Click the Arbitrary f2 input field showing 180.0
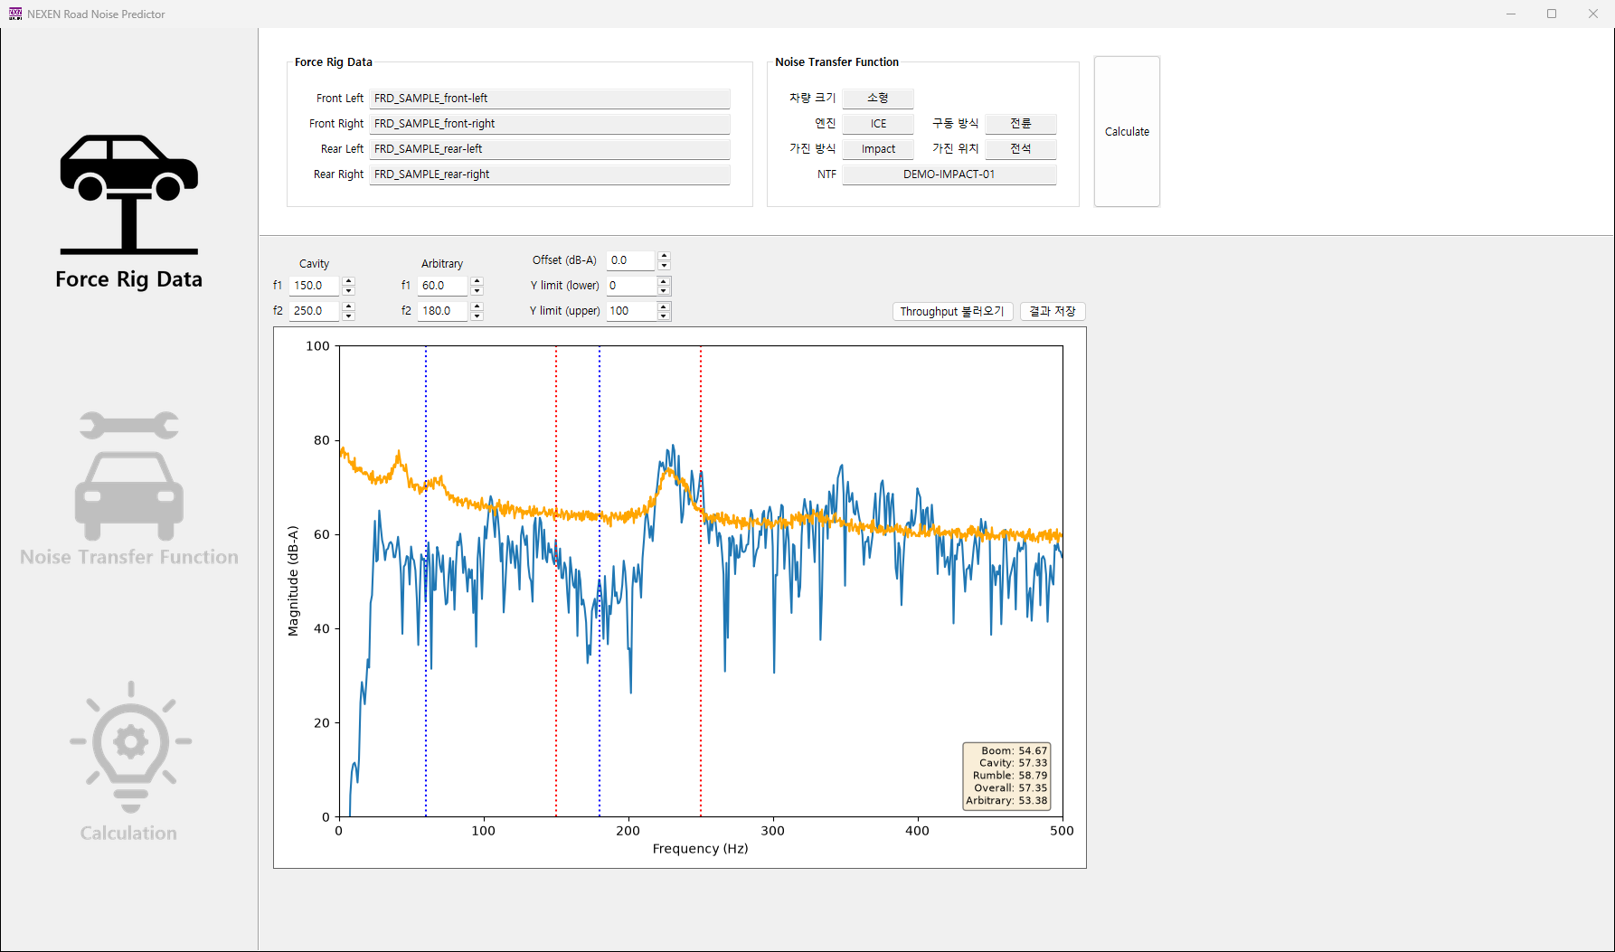The image size is (1615, 952). (443, 311)
